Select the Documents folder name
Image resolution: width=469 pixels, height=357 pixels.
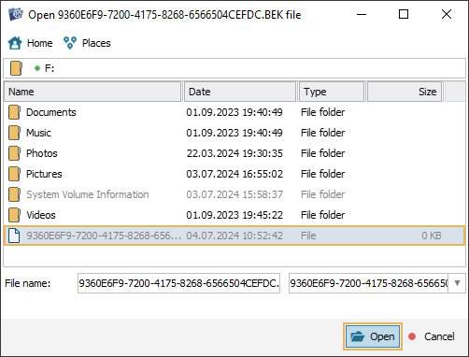point(51,112)
